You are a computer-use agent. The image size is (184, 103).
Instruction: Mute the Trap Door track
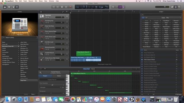[46, 17]
